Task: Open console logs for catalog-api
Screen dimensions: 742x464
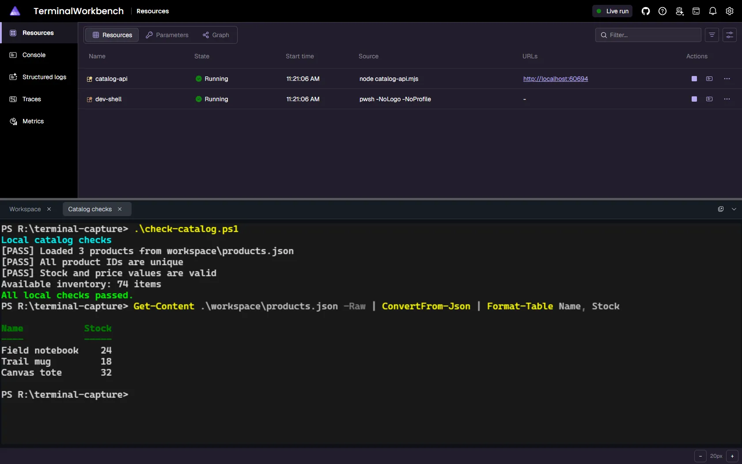Action: tap(709, 79)
